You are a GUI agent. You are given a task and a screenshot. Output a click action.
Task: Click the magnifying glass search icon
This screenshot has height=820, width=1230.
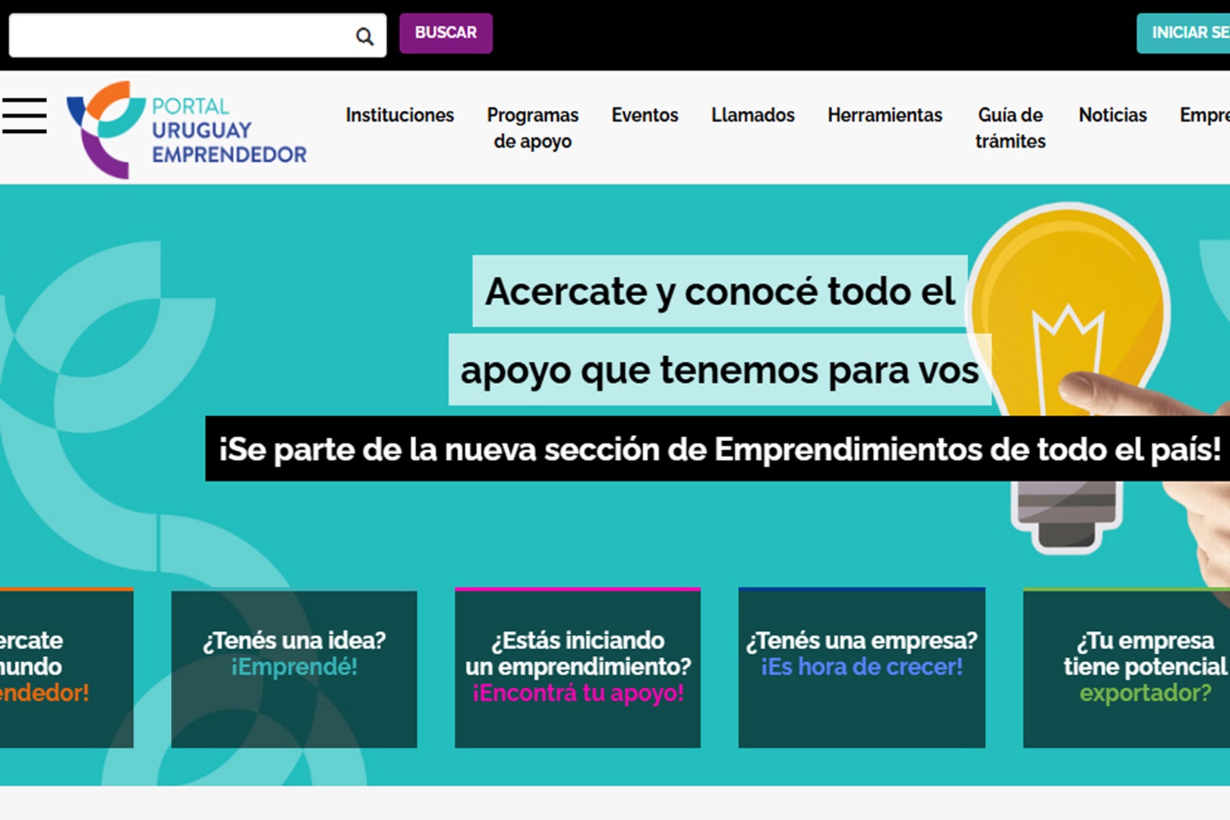pos(364,36)
